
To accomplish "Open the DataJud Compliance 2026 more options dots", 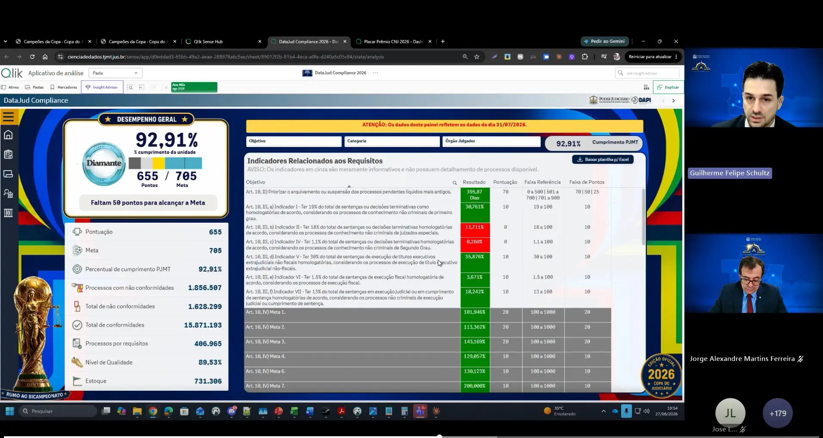I will pyautogui.click(x=375, y=73).
